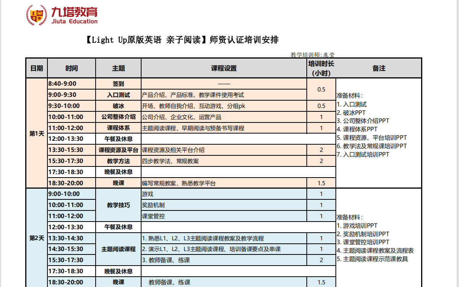
Task: Click the Jiuta Education crest logo
Action: 37,15
